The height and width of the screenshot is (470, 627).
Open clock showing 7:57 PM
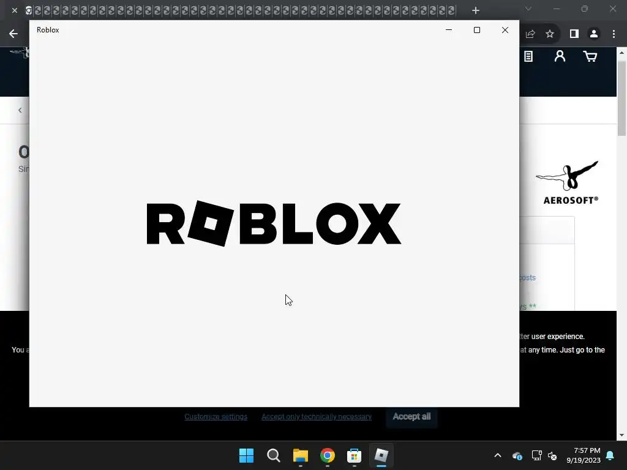point(584,455)
